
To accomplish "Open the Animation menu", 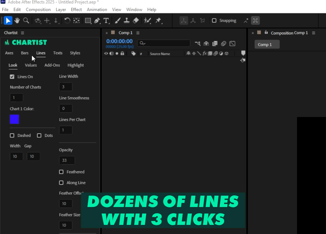I will click(x=97, y=9).
